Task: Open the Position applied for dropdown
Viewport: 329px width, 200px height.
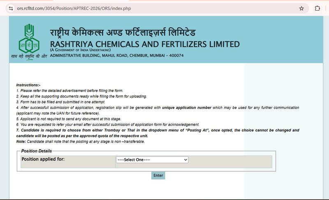Action: (152, 160)
